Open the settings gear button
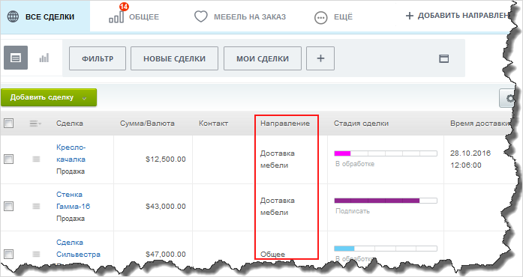Image resolution: width=523 pixels, height=277 pixels. pos(509,98)
